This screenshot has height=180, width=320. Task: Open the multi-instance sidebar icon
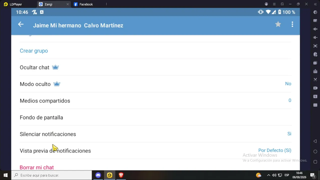pyautogui.click(x=315, y=63)
